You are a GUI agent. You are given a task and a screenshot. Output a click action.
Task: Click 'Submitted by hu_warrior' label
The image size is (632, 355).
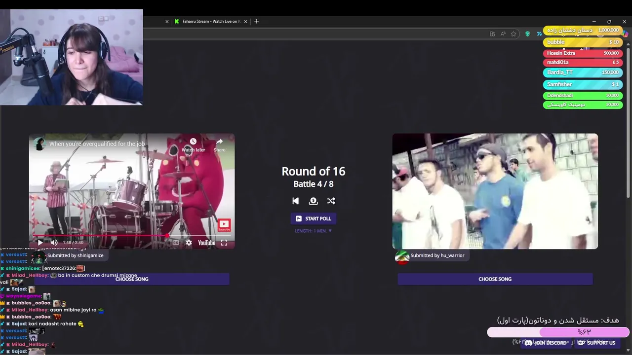coord(437,255)
